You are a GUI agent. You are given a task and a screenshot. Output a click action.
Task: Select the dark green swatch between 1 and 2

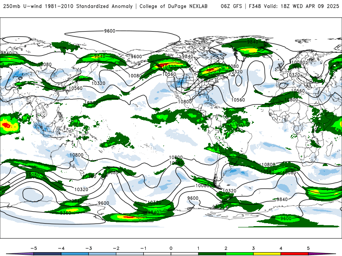(212, 254)
